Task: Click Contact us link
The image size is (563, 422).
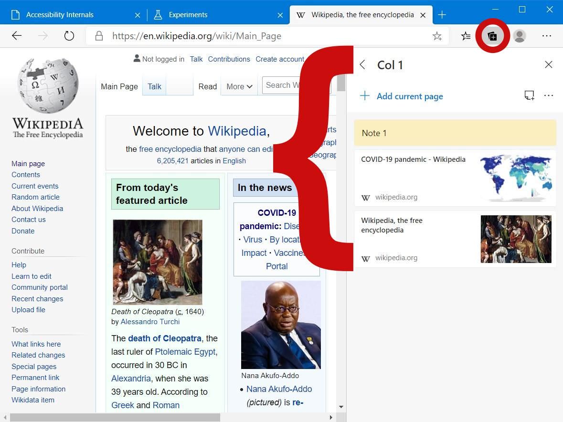Action: (x=28, y=220)
